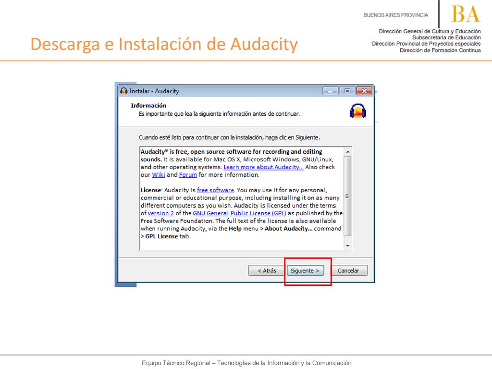Click the 'Información' heading text

[x=148, y=105]
